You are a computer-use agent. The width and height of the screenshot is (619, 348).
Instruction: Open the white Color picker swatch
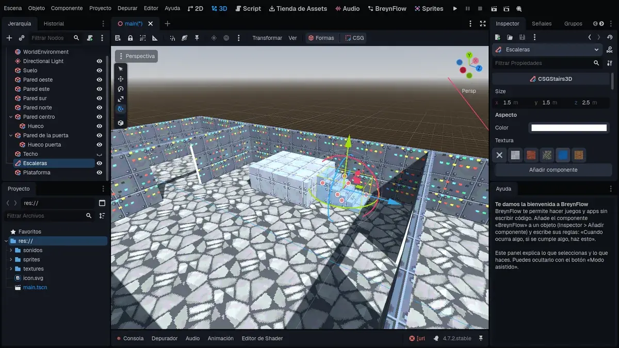[569, 128]
